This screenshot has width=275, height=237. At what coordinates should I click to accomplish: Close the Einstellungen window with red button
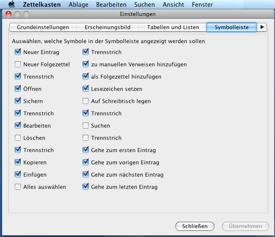click(8, 14)
